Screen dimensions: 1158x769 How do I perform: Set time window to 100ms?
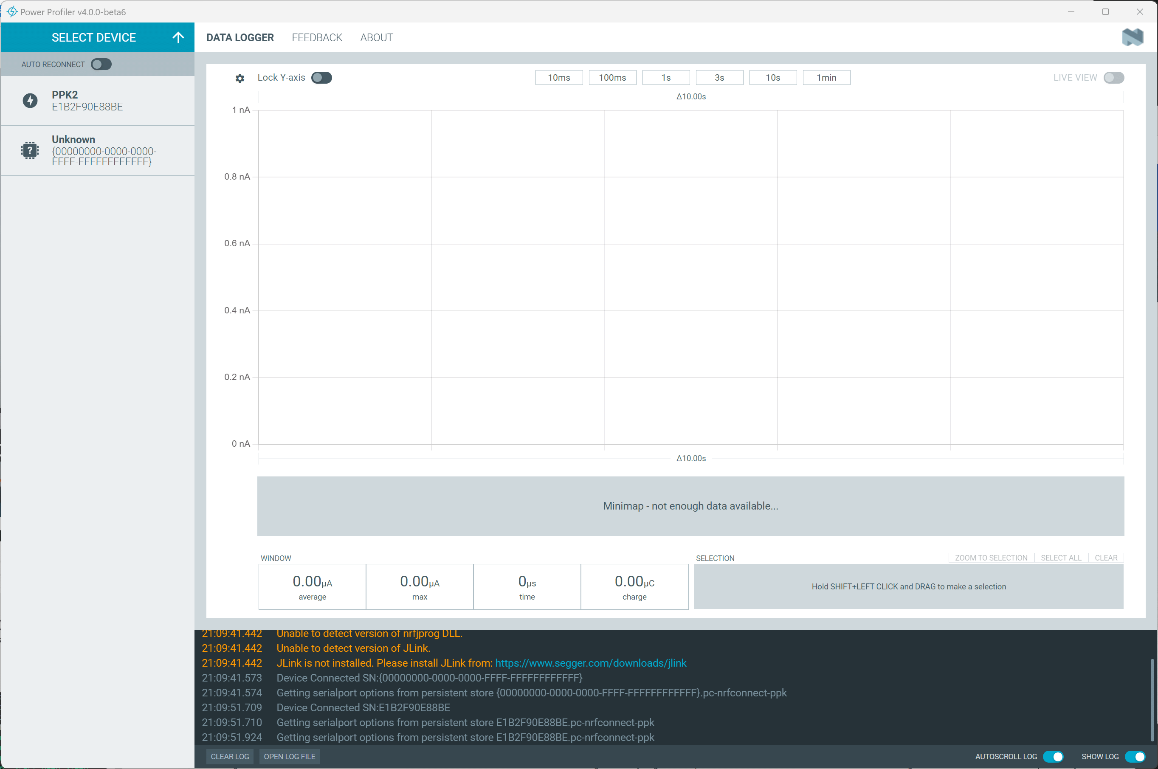click(612, 77)
